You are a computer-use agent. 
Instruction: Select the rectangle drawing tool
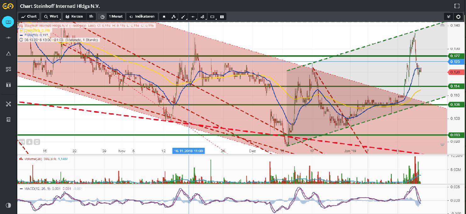[213, 16]
